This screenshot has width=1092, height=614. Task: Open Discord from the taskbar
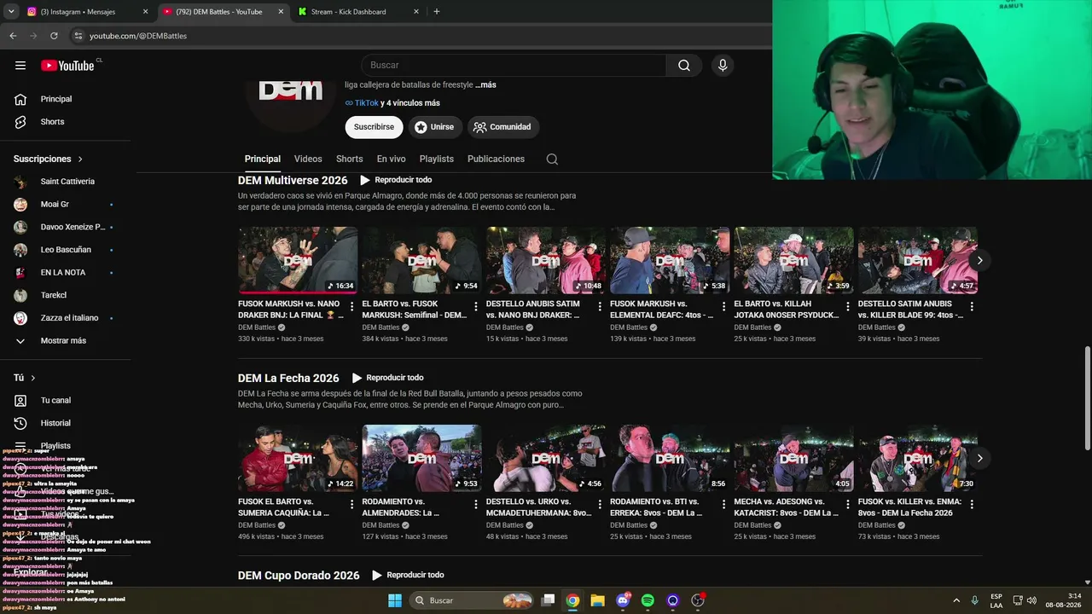click(x=623, y=600)
